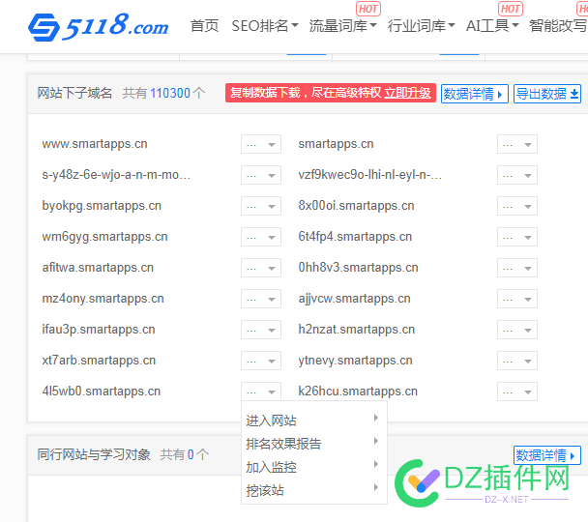Expand dropdown next to xt7arb.smartapps.cn

tap(261, 361)
